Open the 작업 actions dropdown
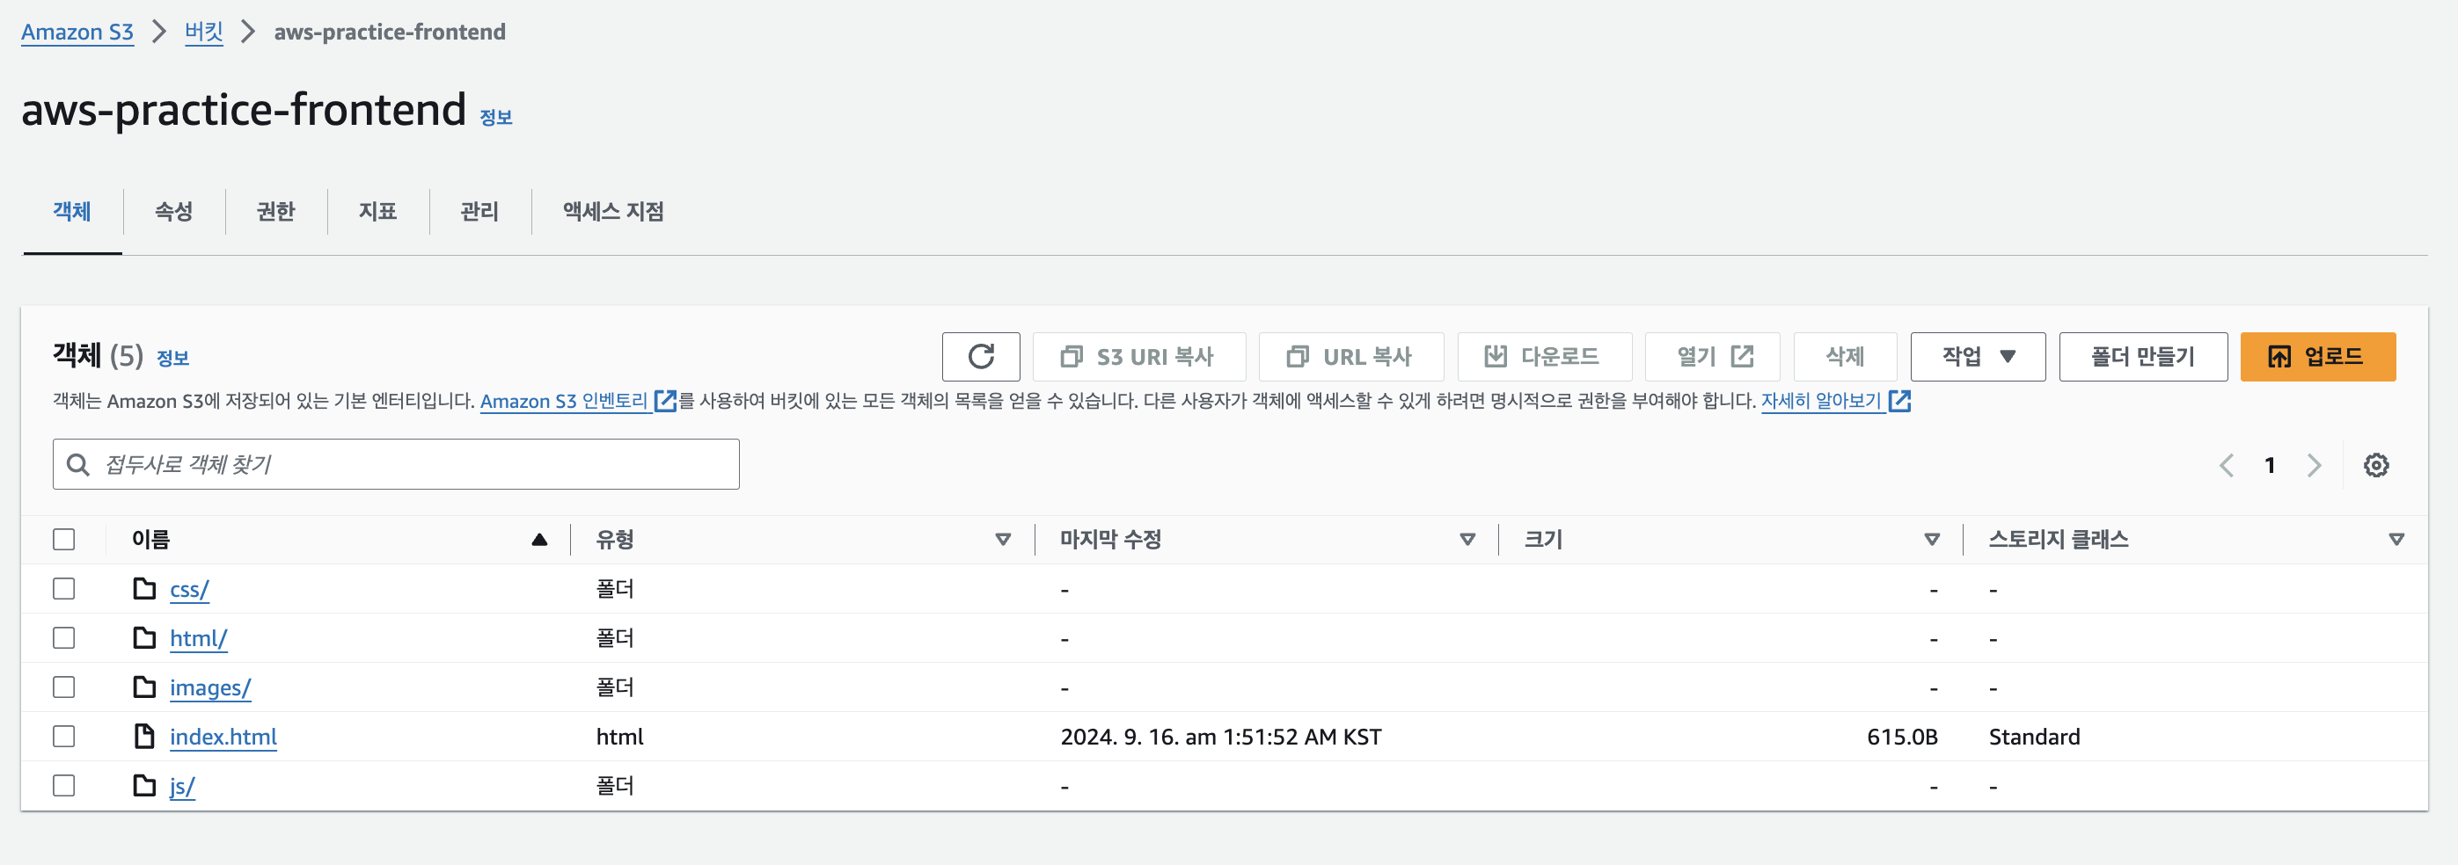Image resolution: width=2458 pixels, height=865 pixels. point(1977,357)
